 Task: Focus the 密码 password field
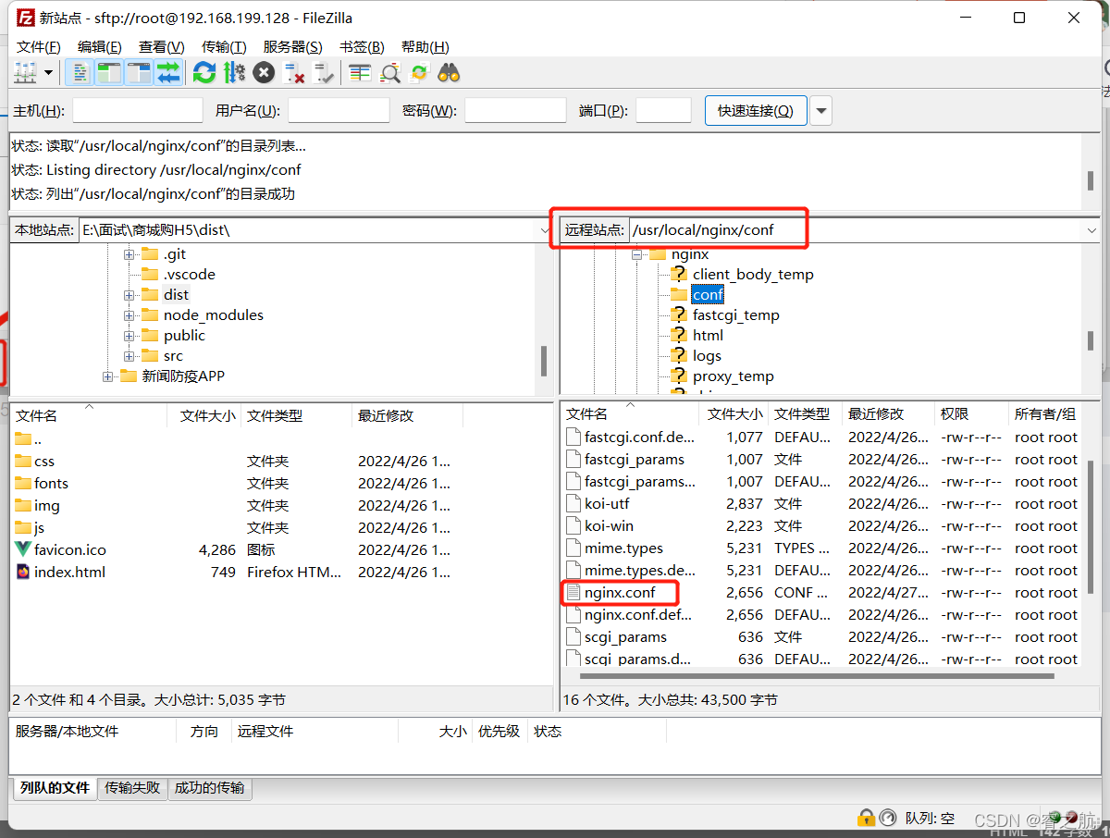coord(515,111)
